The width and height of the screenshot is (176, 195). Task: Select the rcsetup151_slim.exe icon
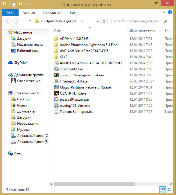click(56, 106)
